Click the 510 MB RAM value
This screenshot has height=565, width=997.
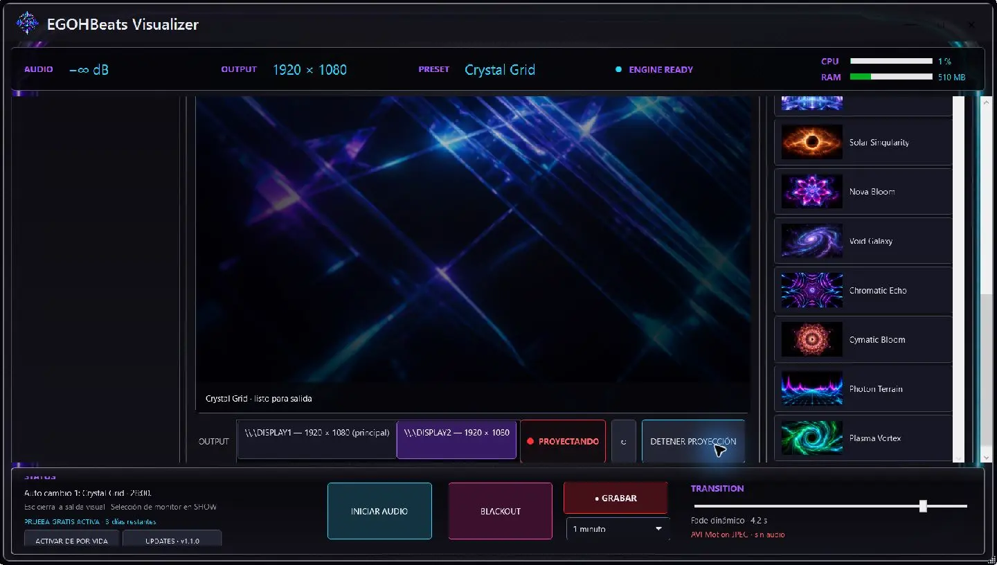pos(951,78)
